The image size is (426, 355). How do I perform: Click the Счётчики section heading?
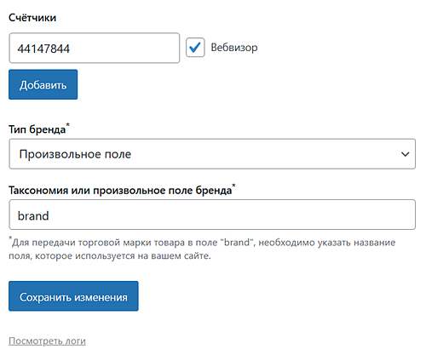[x=32, y=18]
